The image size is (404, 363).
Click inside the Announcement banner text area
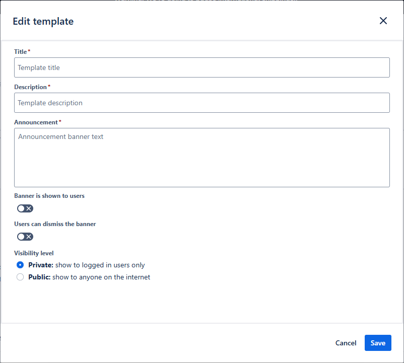(201, 158)
